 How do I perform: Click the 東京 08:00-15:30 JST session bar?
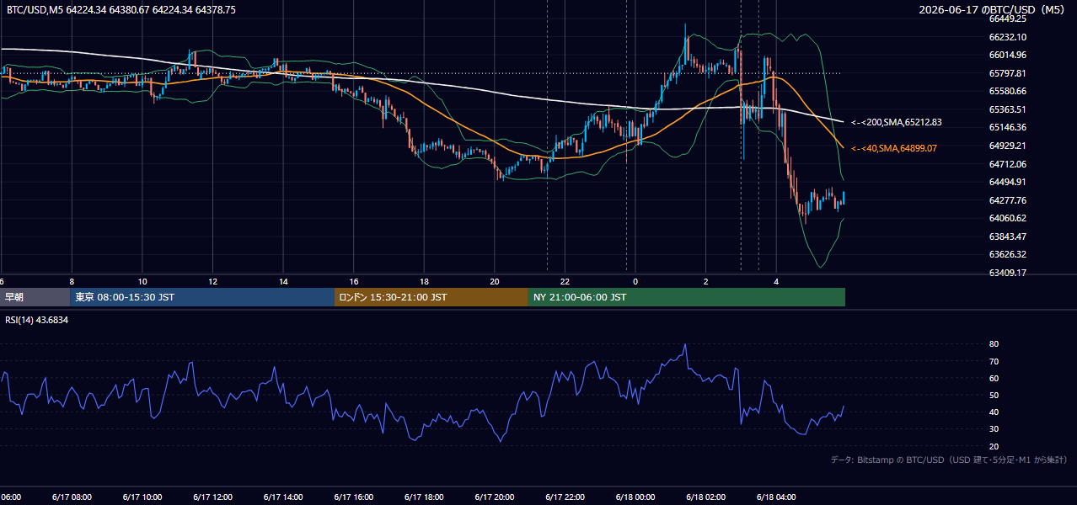[202, 297]
